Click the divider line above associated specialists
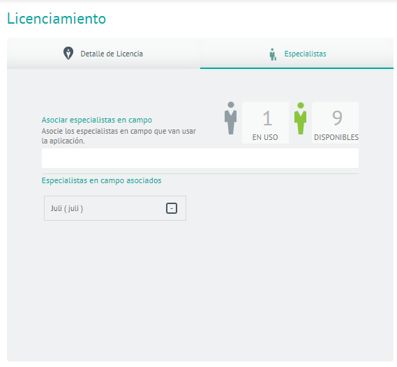Screen dimensions: 397x367 200,173
